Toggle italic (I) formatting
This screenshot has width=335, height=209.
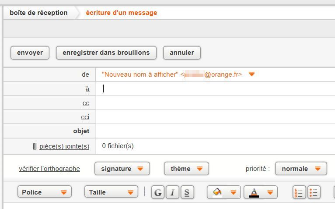coord(172,192)
